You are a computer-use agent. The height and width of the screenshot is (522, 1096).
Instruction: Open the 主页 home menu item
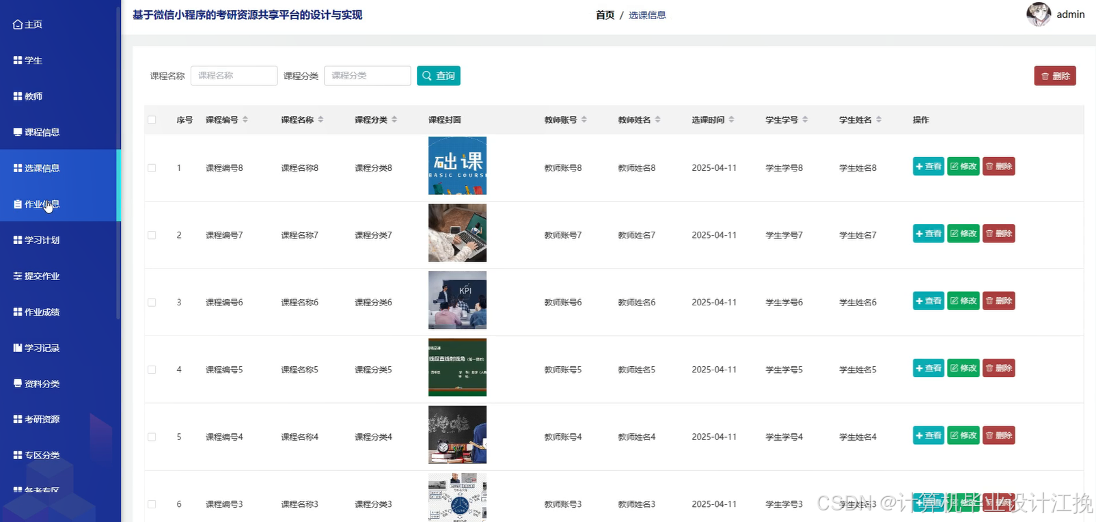[x=27, y=25]
